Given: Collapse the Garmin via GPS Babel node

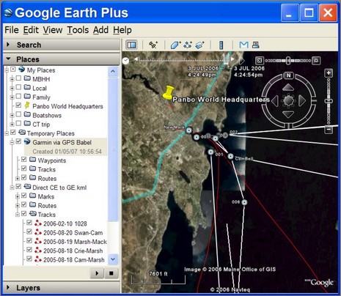Looking at the screenshot, I should pyautogui.click(x=12, y=142).
